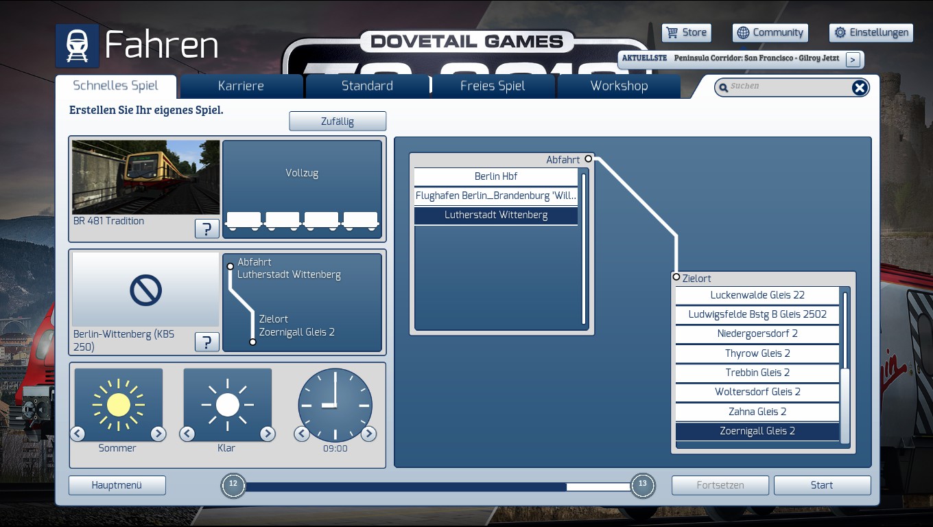933x527 pixels.
Task: Select Ludwigsfelde Bstg B Gleis 2502 destination
Action: click(x=757, y=314)
